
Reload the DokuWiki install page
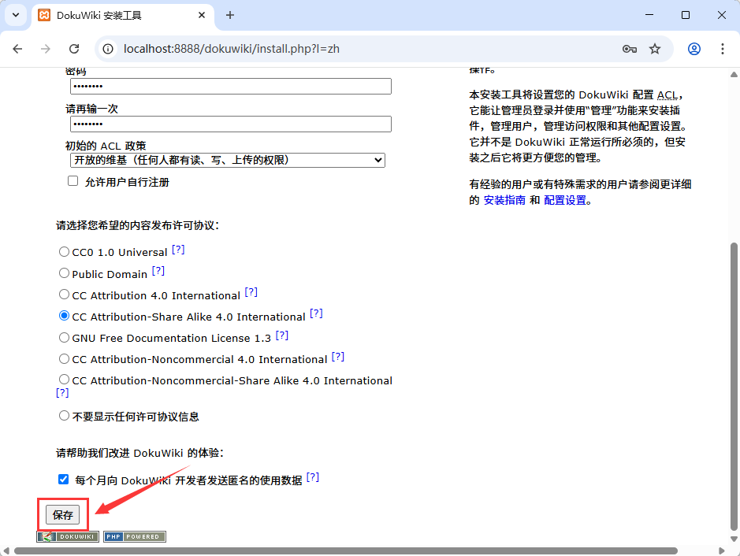(74, 49)
